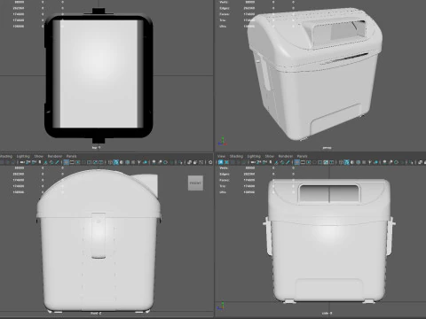The height and width of the screenshot is (319, 426).
Task: Click the 'side -X' camera label
Action: point(327,314)
